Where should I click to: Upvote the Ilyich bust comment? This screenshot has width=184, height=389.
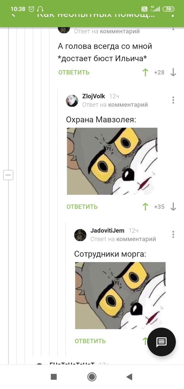coord(145,72)
